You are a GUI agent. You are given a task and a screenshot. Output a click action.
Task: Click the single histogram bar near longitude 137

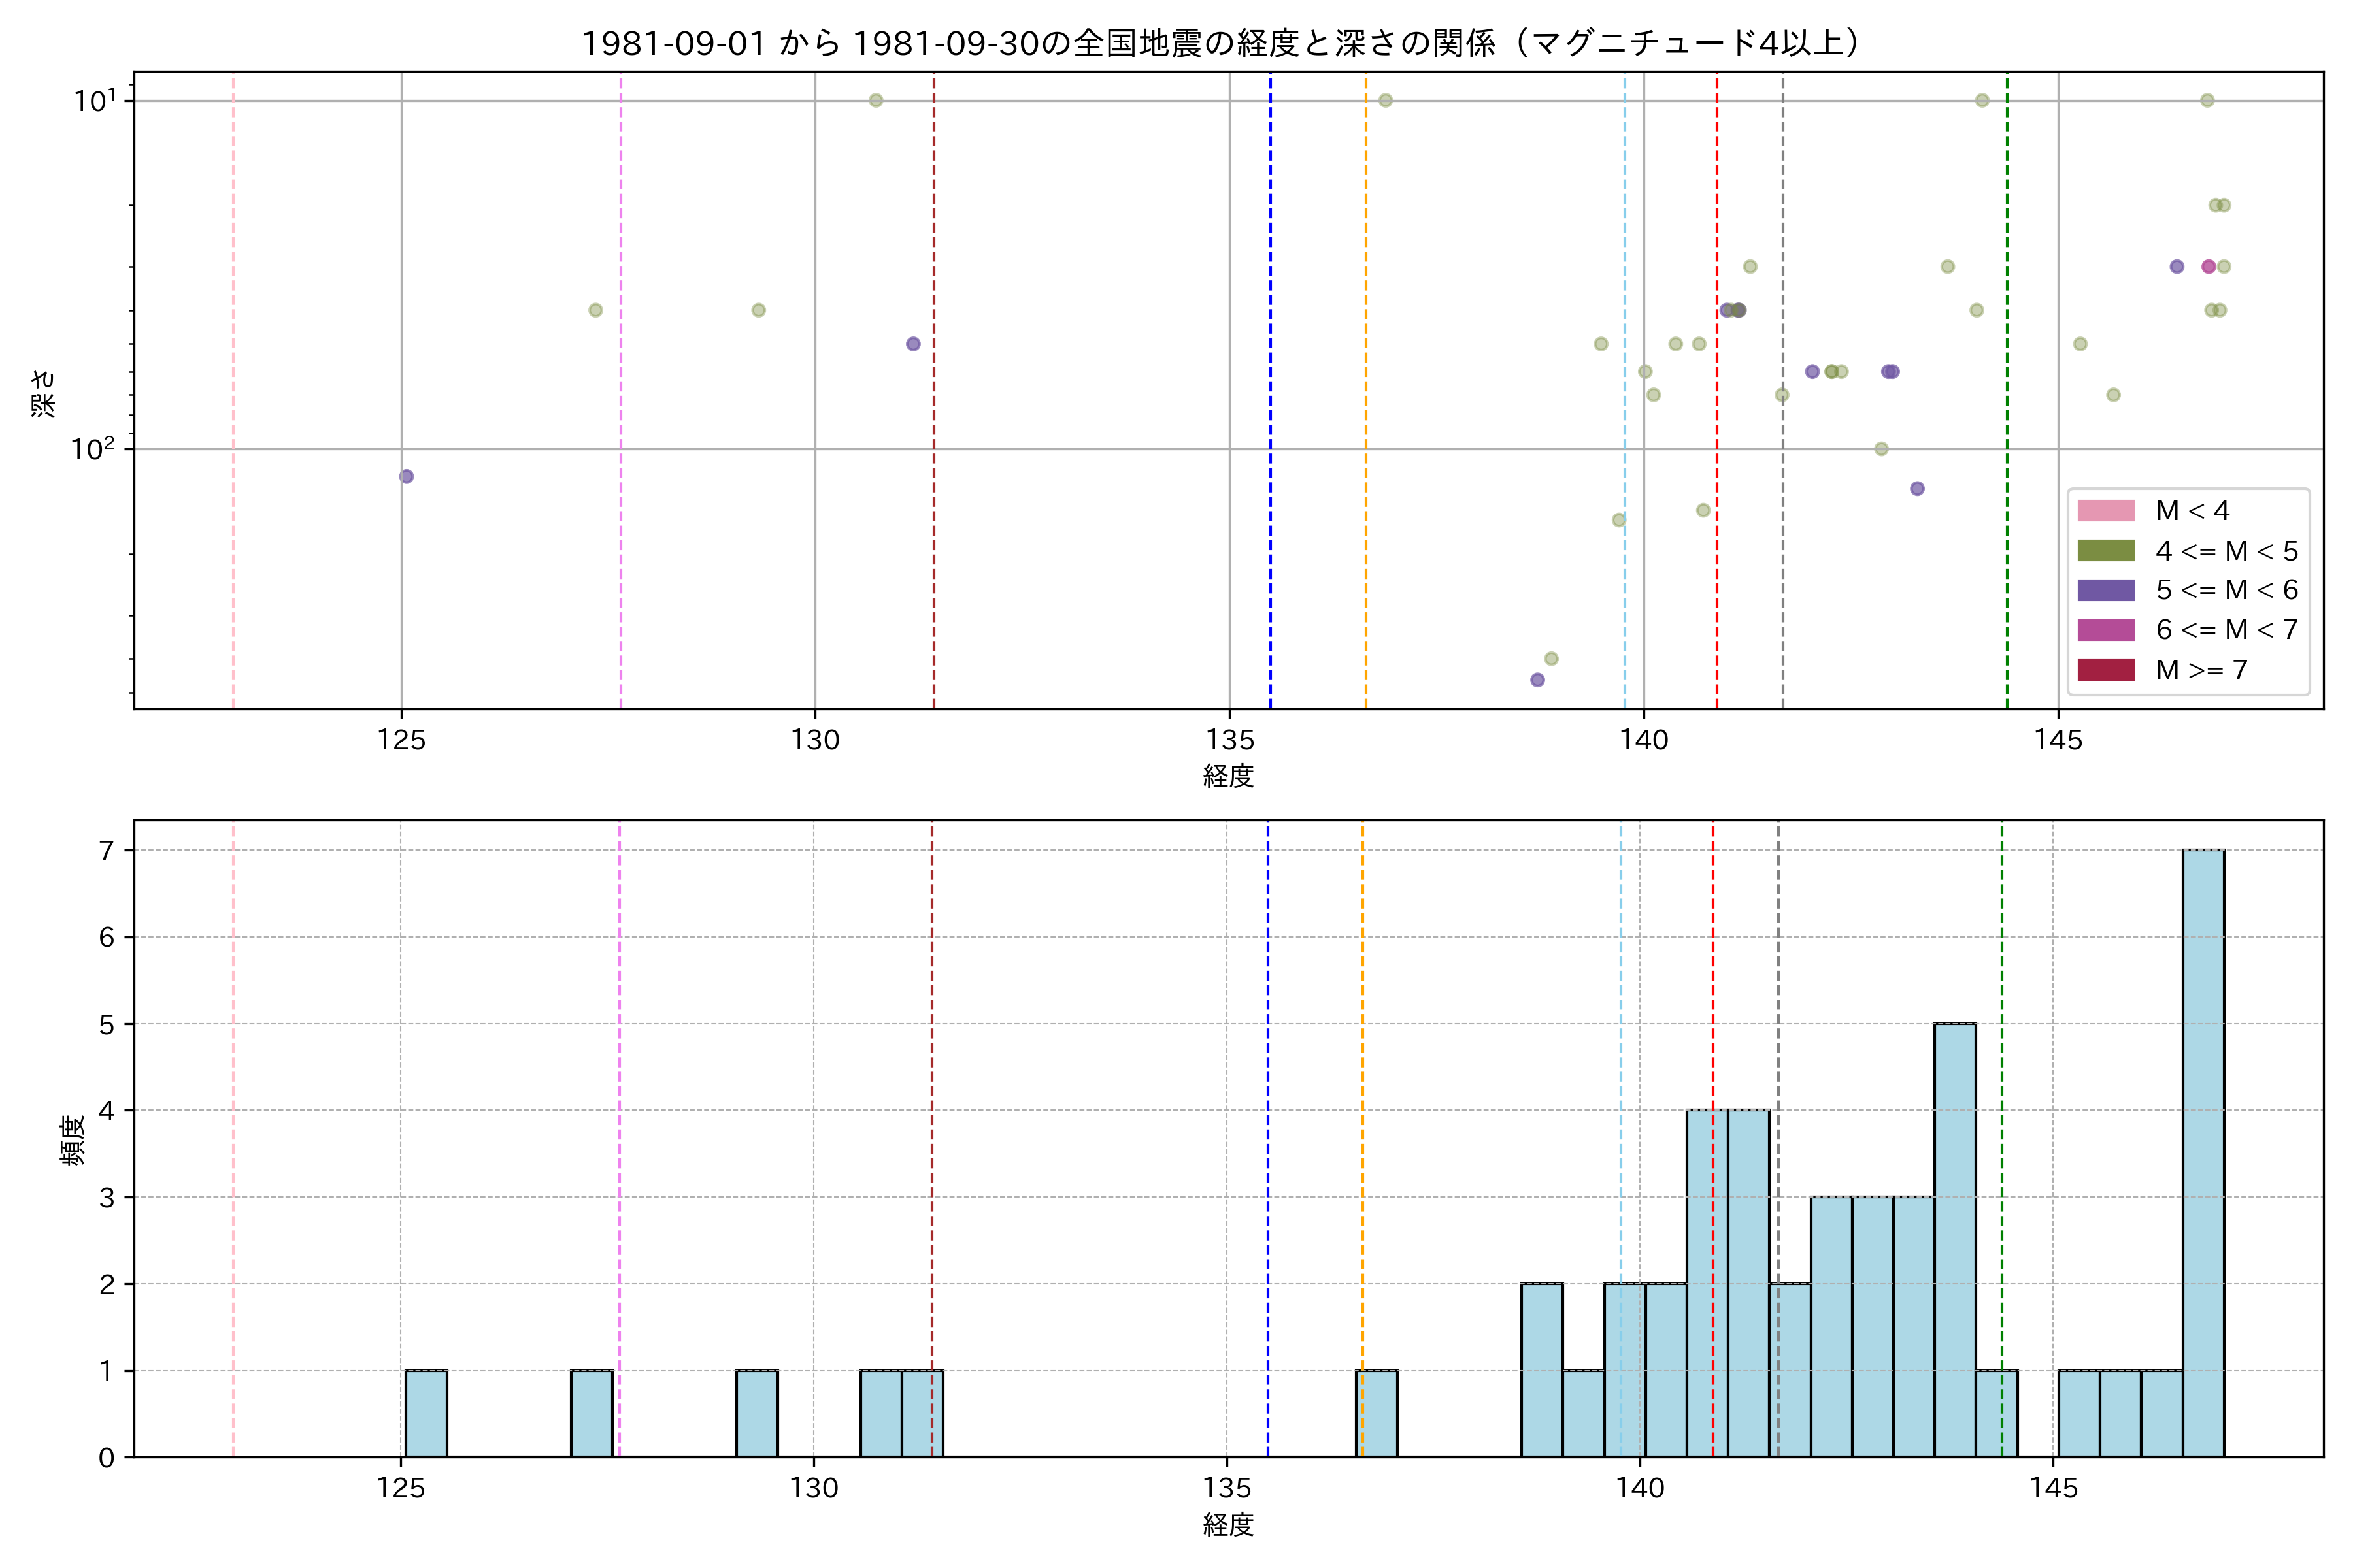click(x=1377, y=1413)
